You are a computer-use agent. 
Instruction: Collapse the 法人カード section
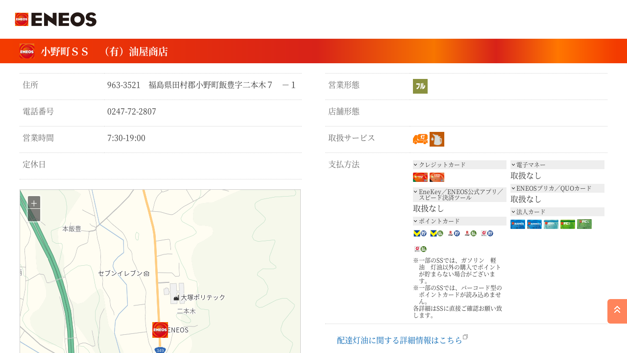point(557,212)
